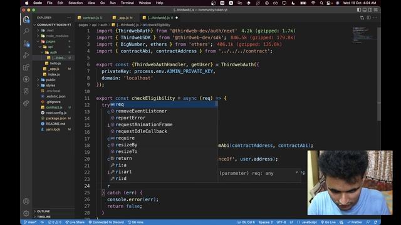401x225 pixels.
Task: Click Connected to Discord status item
Action: coord(106,222)
